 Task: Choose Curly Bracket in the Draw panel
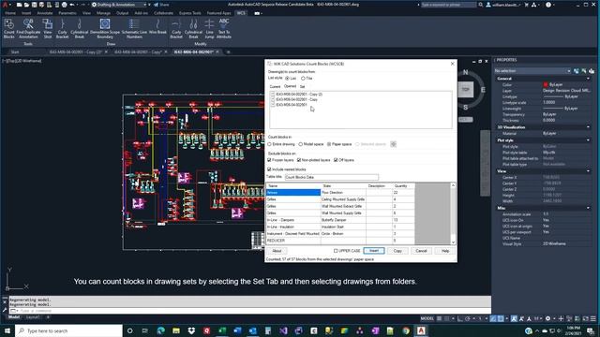coord(62,29)
